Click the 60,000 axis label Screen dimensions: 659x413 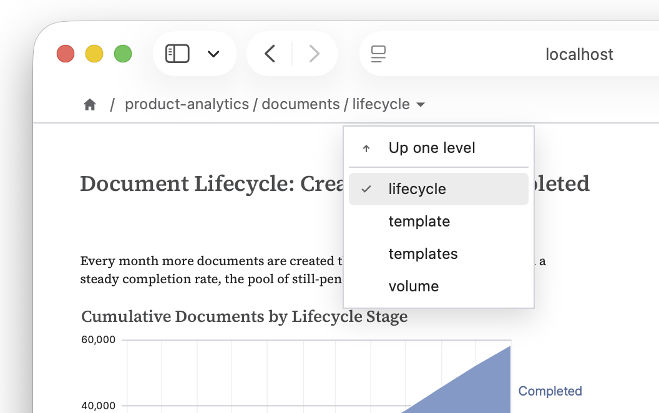click(98, 339)
